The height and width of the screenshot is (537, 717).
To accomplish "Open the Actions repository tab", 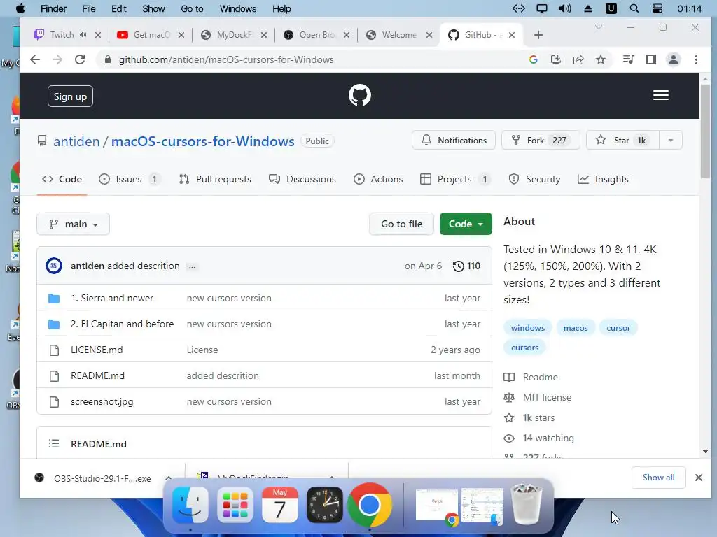I will pos(378,180).
